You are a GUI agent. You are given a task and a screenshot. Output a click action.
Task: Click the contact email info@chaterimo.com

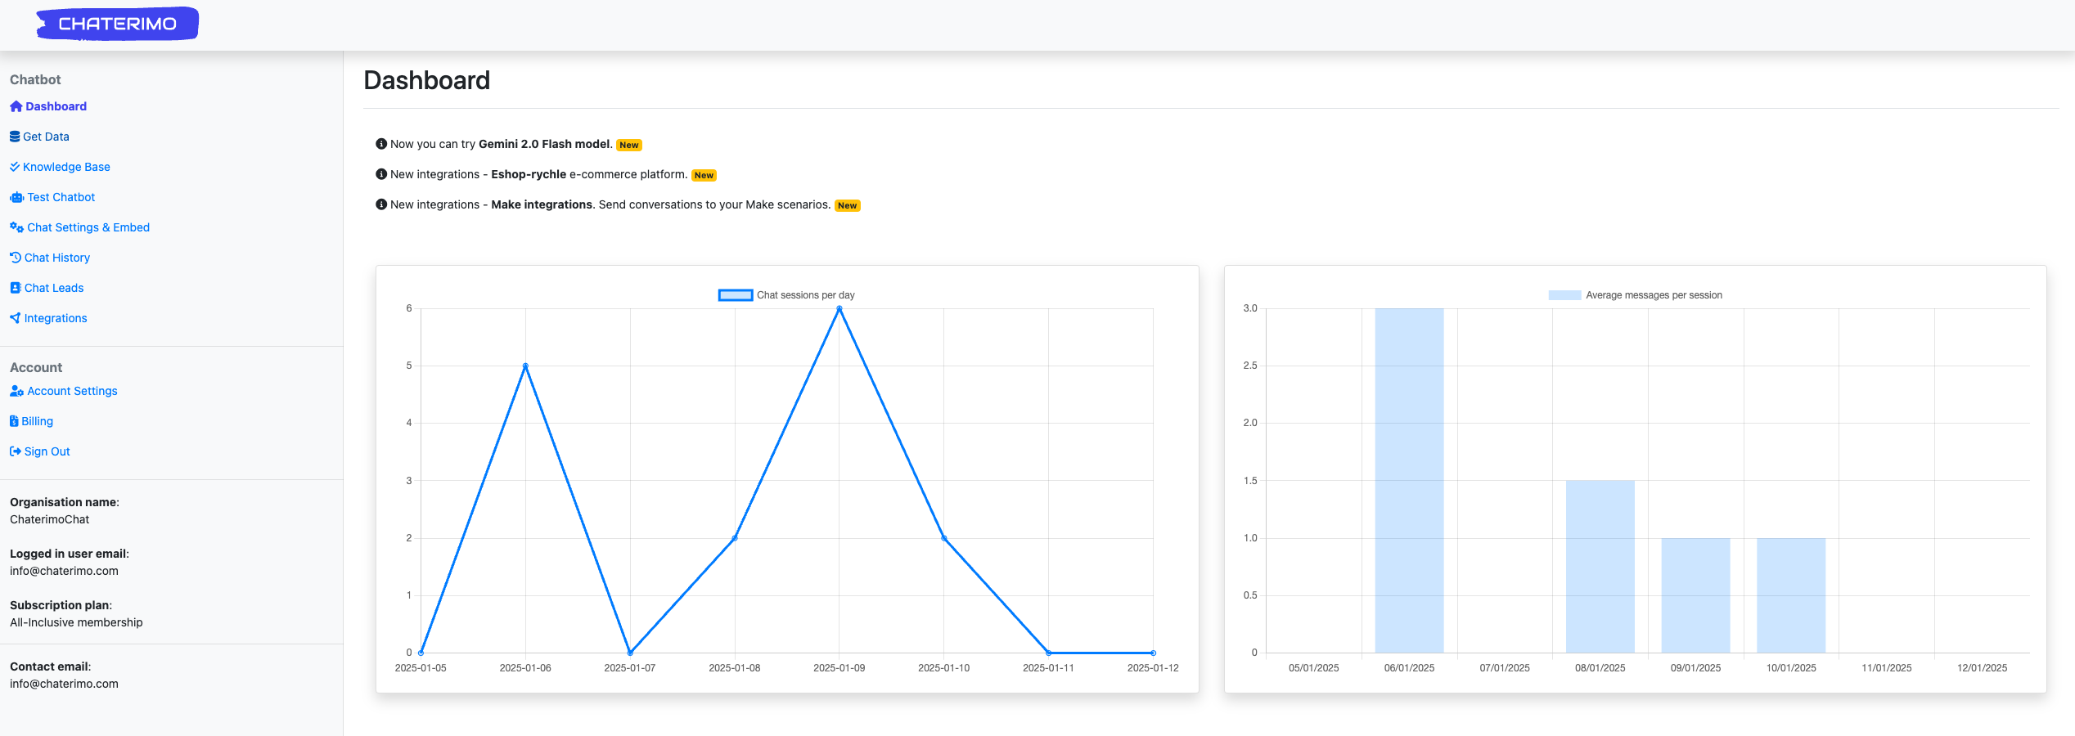(64, 684)
